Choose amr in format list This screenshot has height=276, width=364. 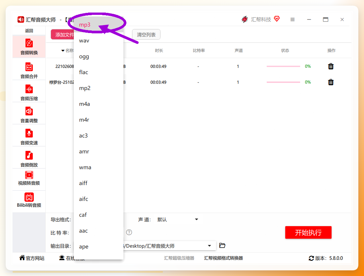click(x=98, y=152)
